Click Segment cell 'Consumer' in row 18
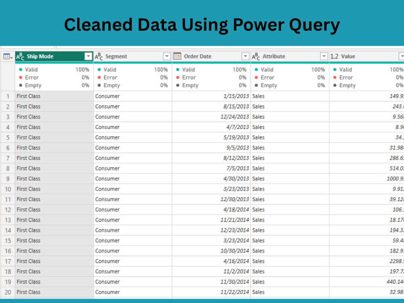 [133, 271]
